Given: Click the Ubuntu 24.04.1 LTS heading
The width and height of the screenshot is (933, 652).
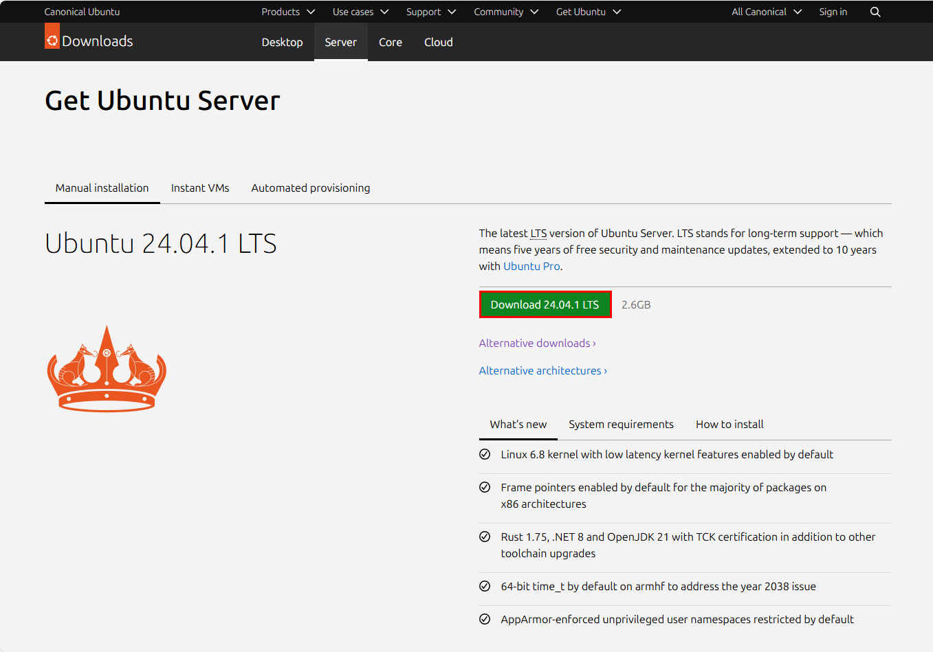Looking at the screenshot, I should [161, 243].
